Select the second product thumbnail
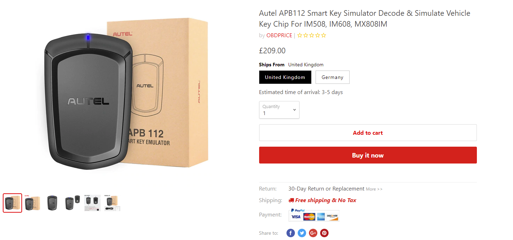This screenshot has width=513, height=240. (32, 203)
